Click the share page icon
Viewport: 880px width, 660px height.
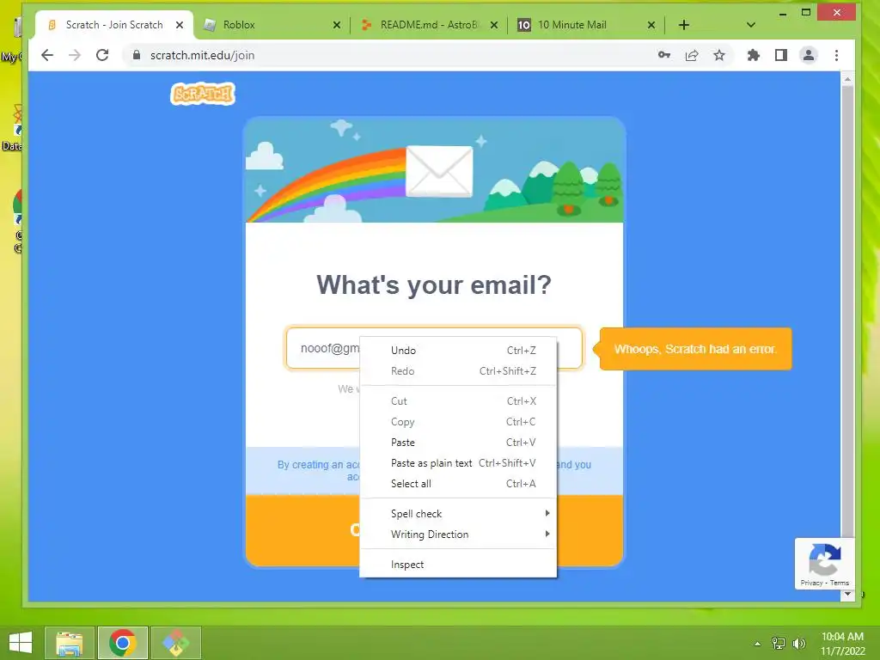692,55
